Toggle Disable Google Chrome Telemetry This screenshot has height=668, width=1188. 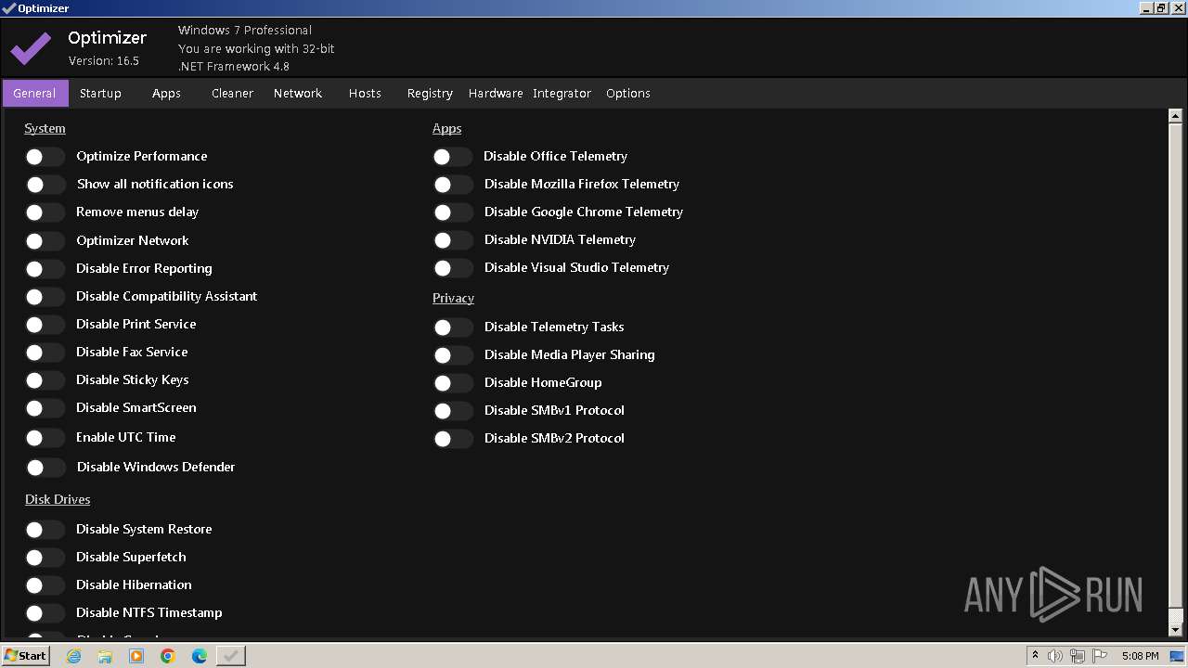pyautogui.click(x=453, y=212)
